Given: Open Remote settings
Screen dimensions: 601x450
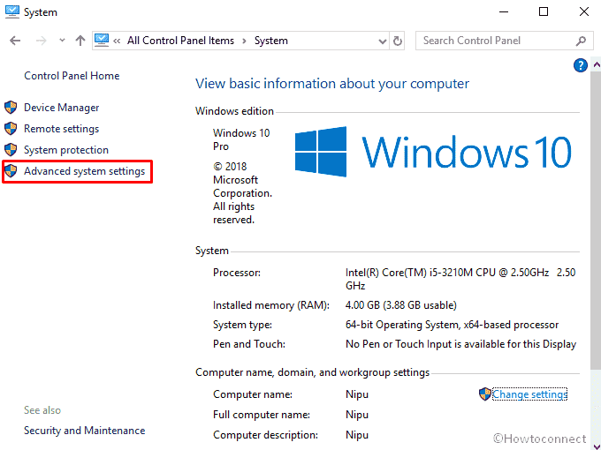Looking at the screenshot, I should click(x=61, y=129).
